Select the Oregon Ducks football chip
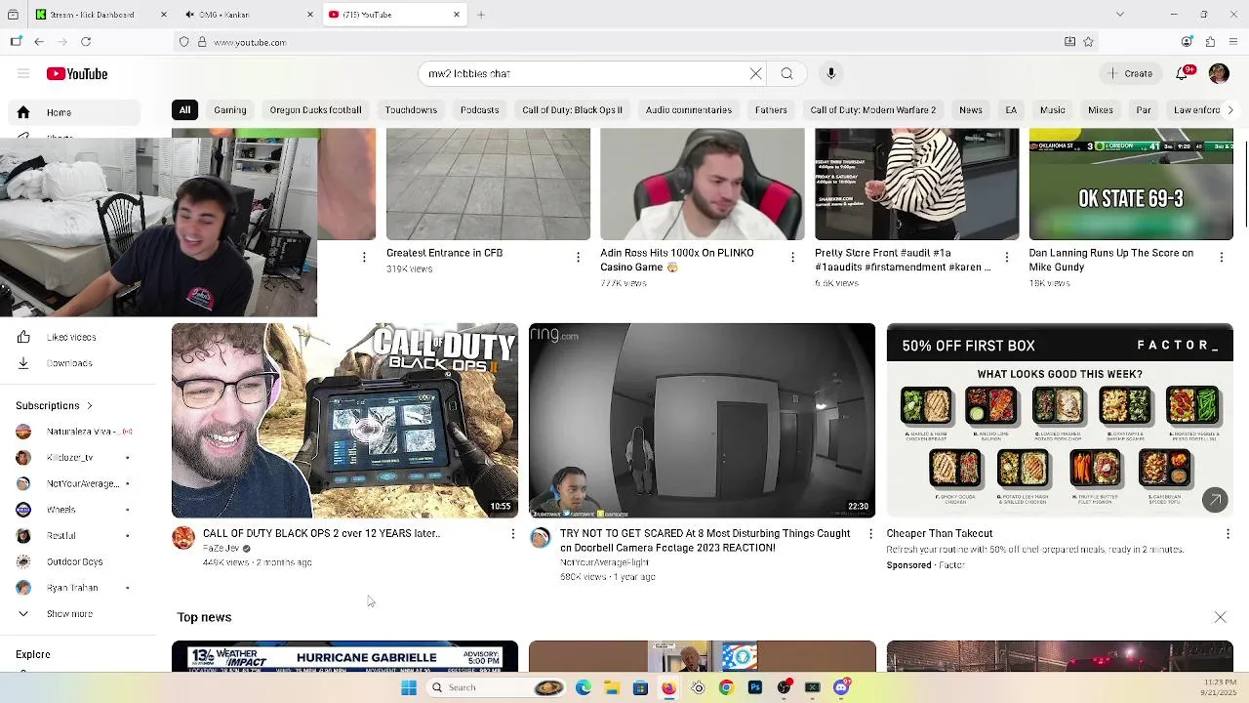The width and height of the screenshot is (1249, 703). click(x=315, y=110)
